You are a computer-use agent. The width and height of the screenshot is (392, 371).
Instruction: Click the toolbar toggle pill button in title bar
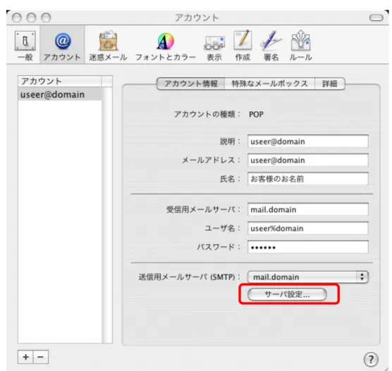pos(376,18)
